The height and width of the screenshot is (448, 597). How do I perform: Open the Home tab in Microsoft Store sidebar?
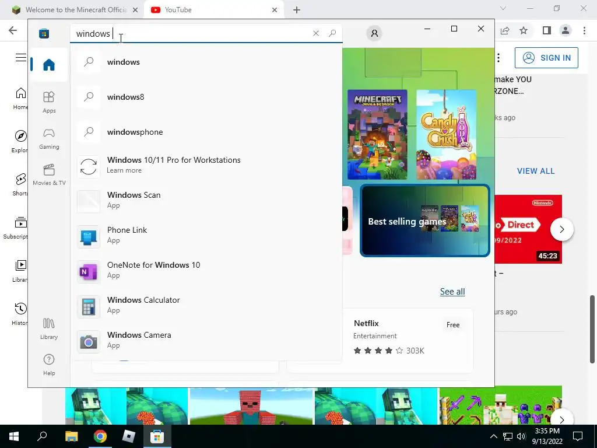(49, 65)
